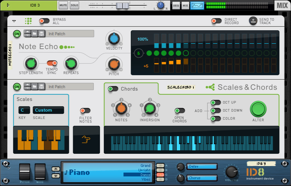Click the pointing hand direction icon
291x186 pixels.
click(86, 140)
